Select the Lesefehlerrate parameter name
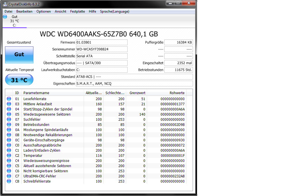Image resolution: width=289 pixels, height=196 pixels. click(35, 99)
